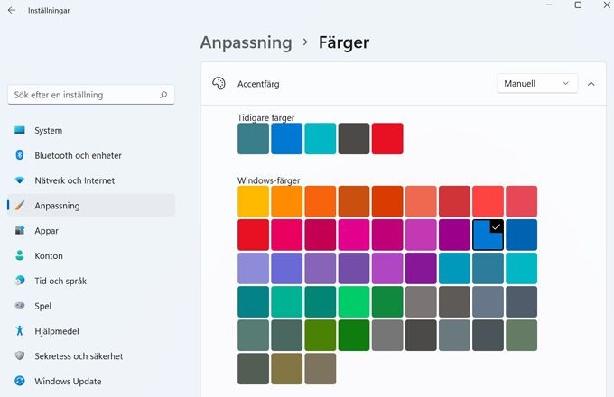This screenshot has width=614, height=397.
Task: Click the network Wi-Fi icon
Action: coord(20,180)
